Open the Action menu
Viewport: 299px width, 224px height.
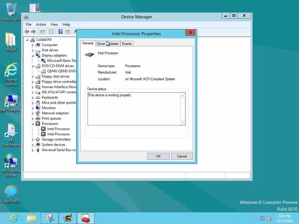pyautogui.click(x=41, y=24)
